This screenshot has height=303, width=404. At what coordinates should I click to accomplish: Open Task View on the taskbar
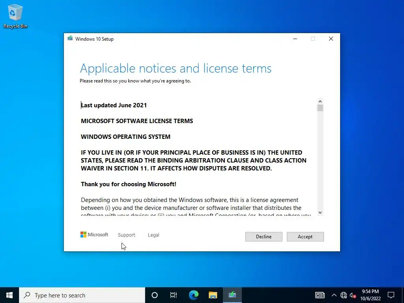(174, 295)
